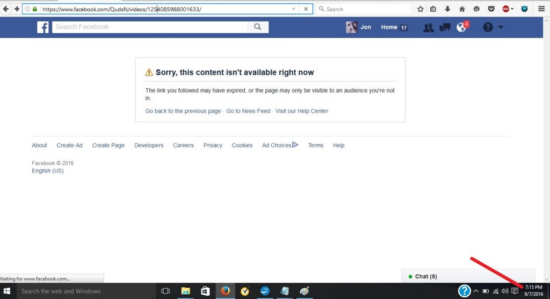This screenshot has height=299, width=550.
Task: Open site info via the lock icon
Action: pyautogui.click(x=35, y=9)
